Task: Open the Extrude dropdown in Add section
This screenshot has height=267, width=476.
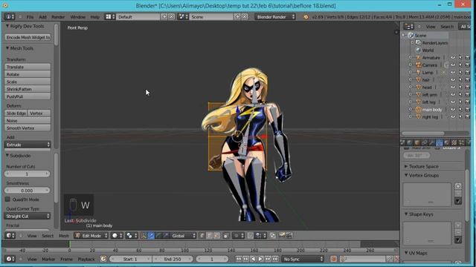Action: (x=28, y=145)
